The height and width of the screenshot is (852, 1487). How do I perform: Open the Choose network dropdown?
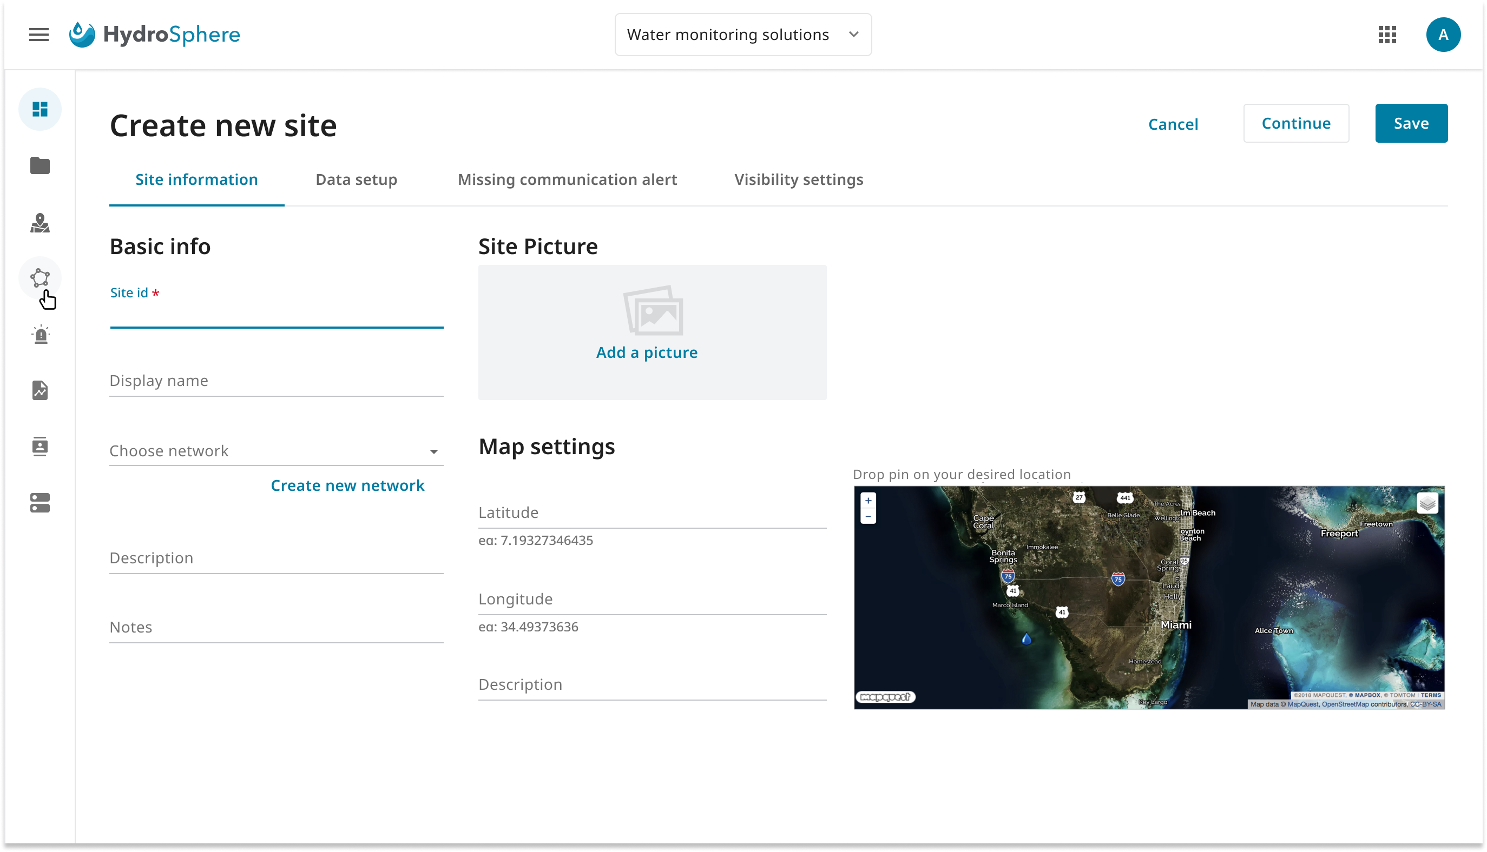(276, 451)
